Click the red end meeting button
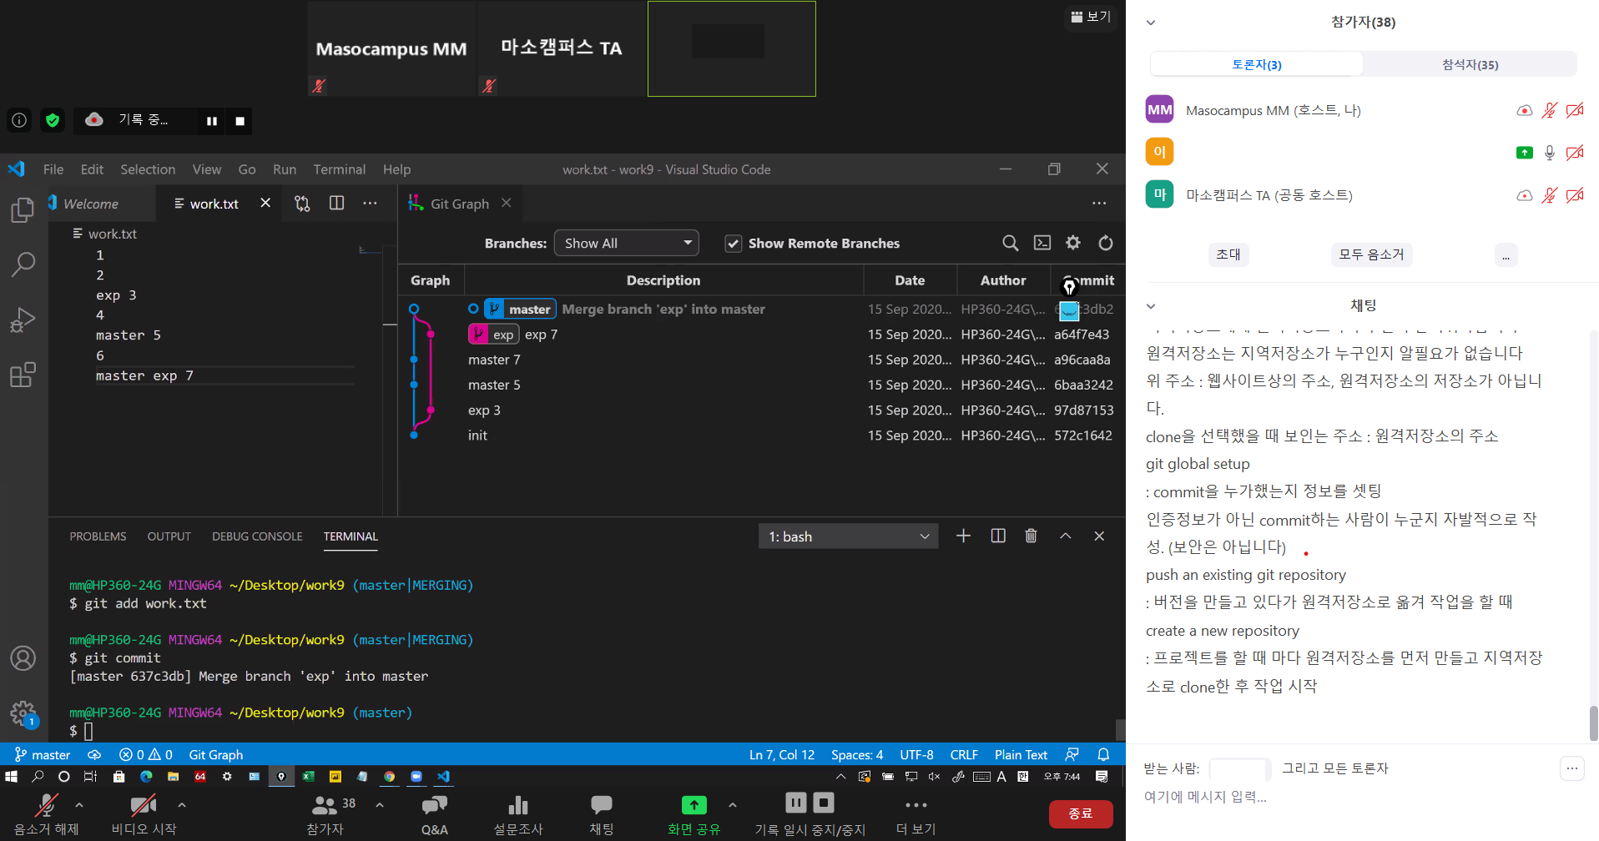The height and width of the screenshot is (841, 1599). pos(1080,813)
